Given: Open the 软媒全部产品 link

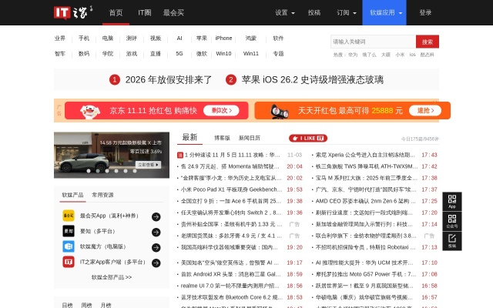Looking at the screenshot, I should pos(112,277).
